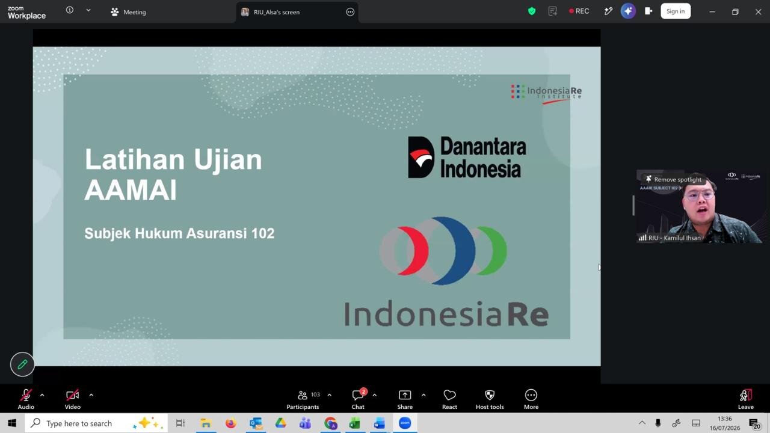Open the More options menu

click(x=531, y=399)
